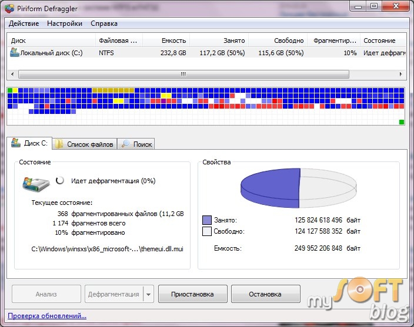Click the 115,6 GB (50%) free cell
This screenshot has height=327, width=414.
(281, 53)
